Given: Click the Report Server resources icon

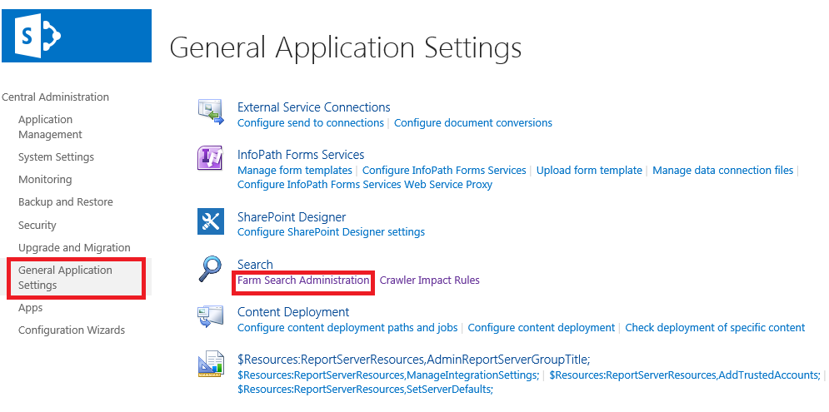Looking at the screenshot, I should click(x=211, y=364).
